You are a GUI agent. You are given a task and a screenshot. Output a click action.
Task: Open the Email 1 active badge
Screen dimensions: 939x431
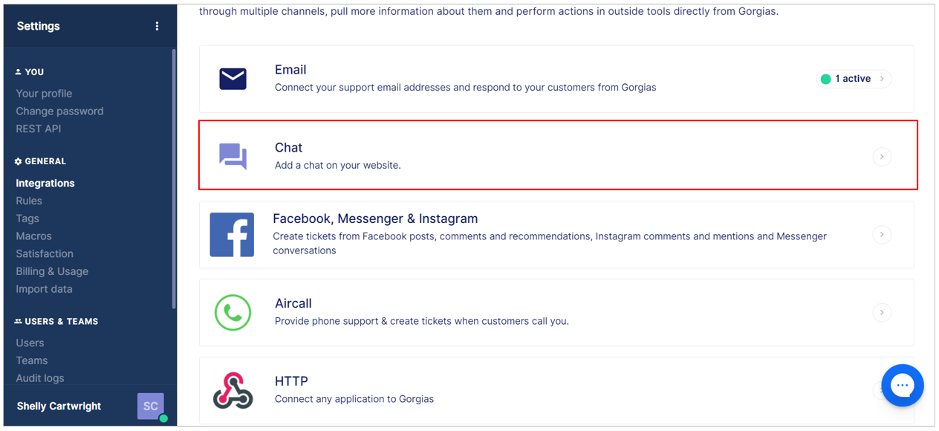tap(854, 78)
